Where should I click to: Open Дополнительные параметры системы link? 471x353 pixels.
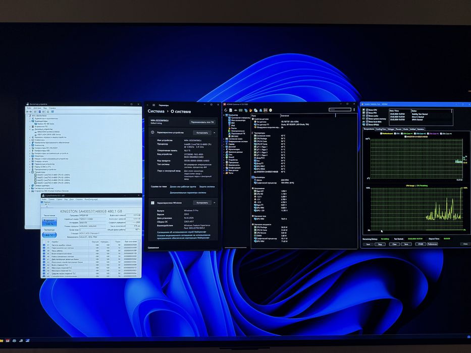(188, 193)
